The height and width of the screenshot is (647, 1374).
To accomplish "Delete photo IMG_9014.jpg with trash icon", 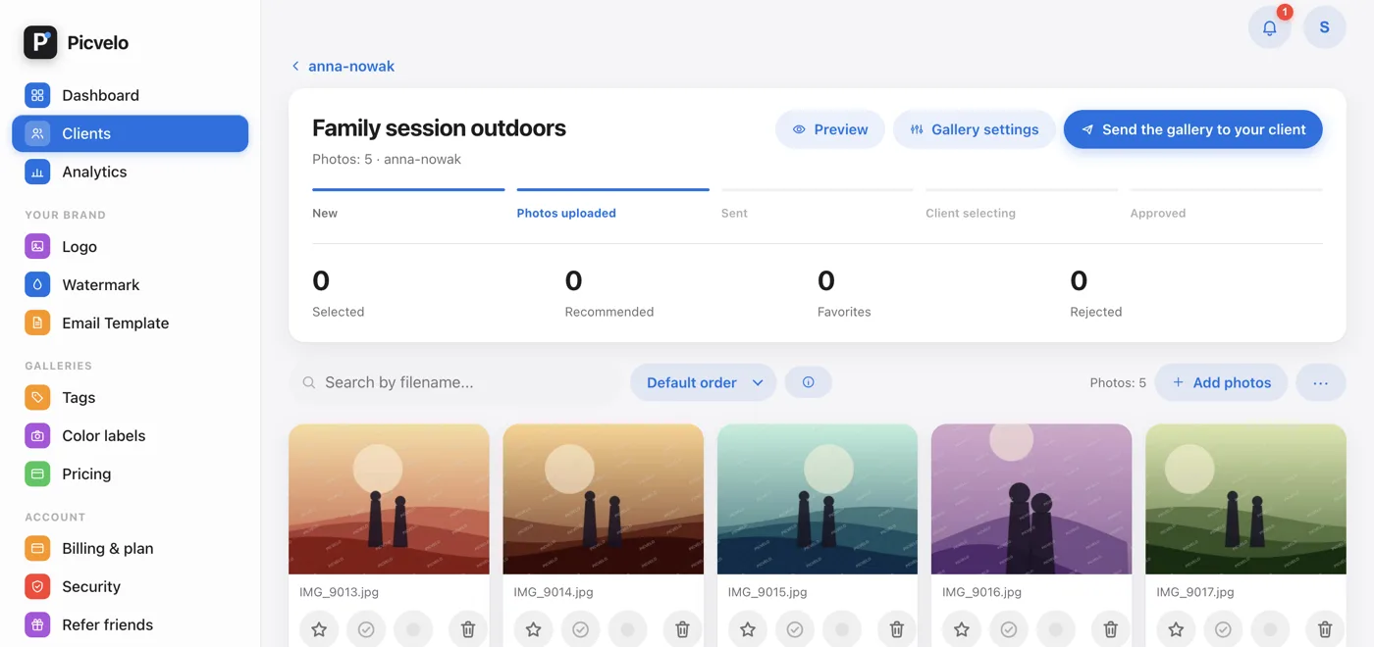I will tap(682, 629).
